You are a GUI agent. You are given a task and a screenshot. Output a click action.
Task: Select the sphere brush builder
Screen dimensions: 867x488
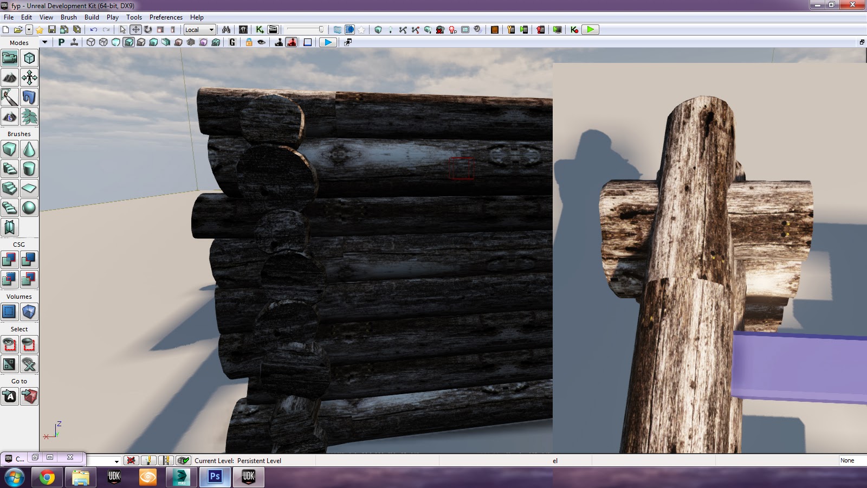[29, 208]
